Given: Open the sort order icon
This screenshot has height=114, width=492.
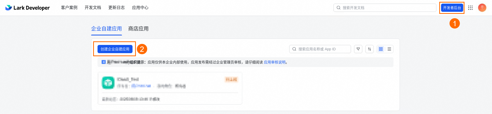Looking at the screenshot, I should point(370,49).
